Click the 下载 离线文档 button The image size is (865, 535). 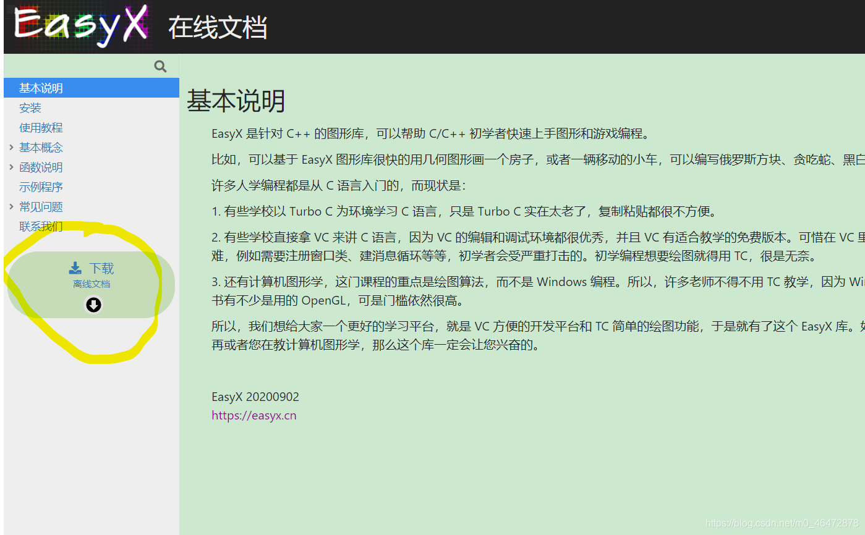click(x=92, y=285)
